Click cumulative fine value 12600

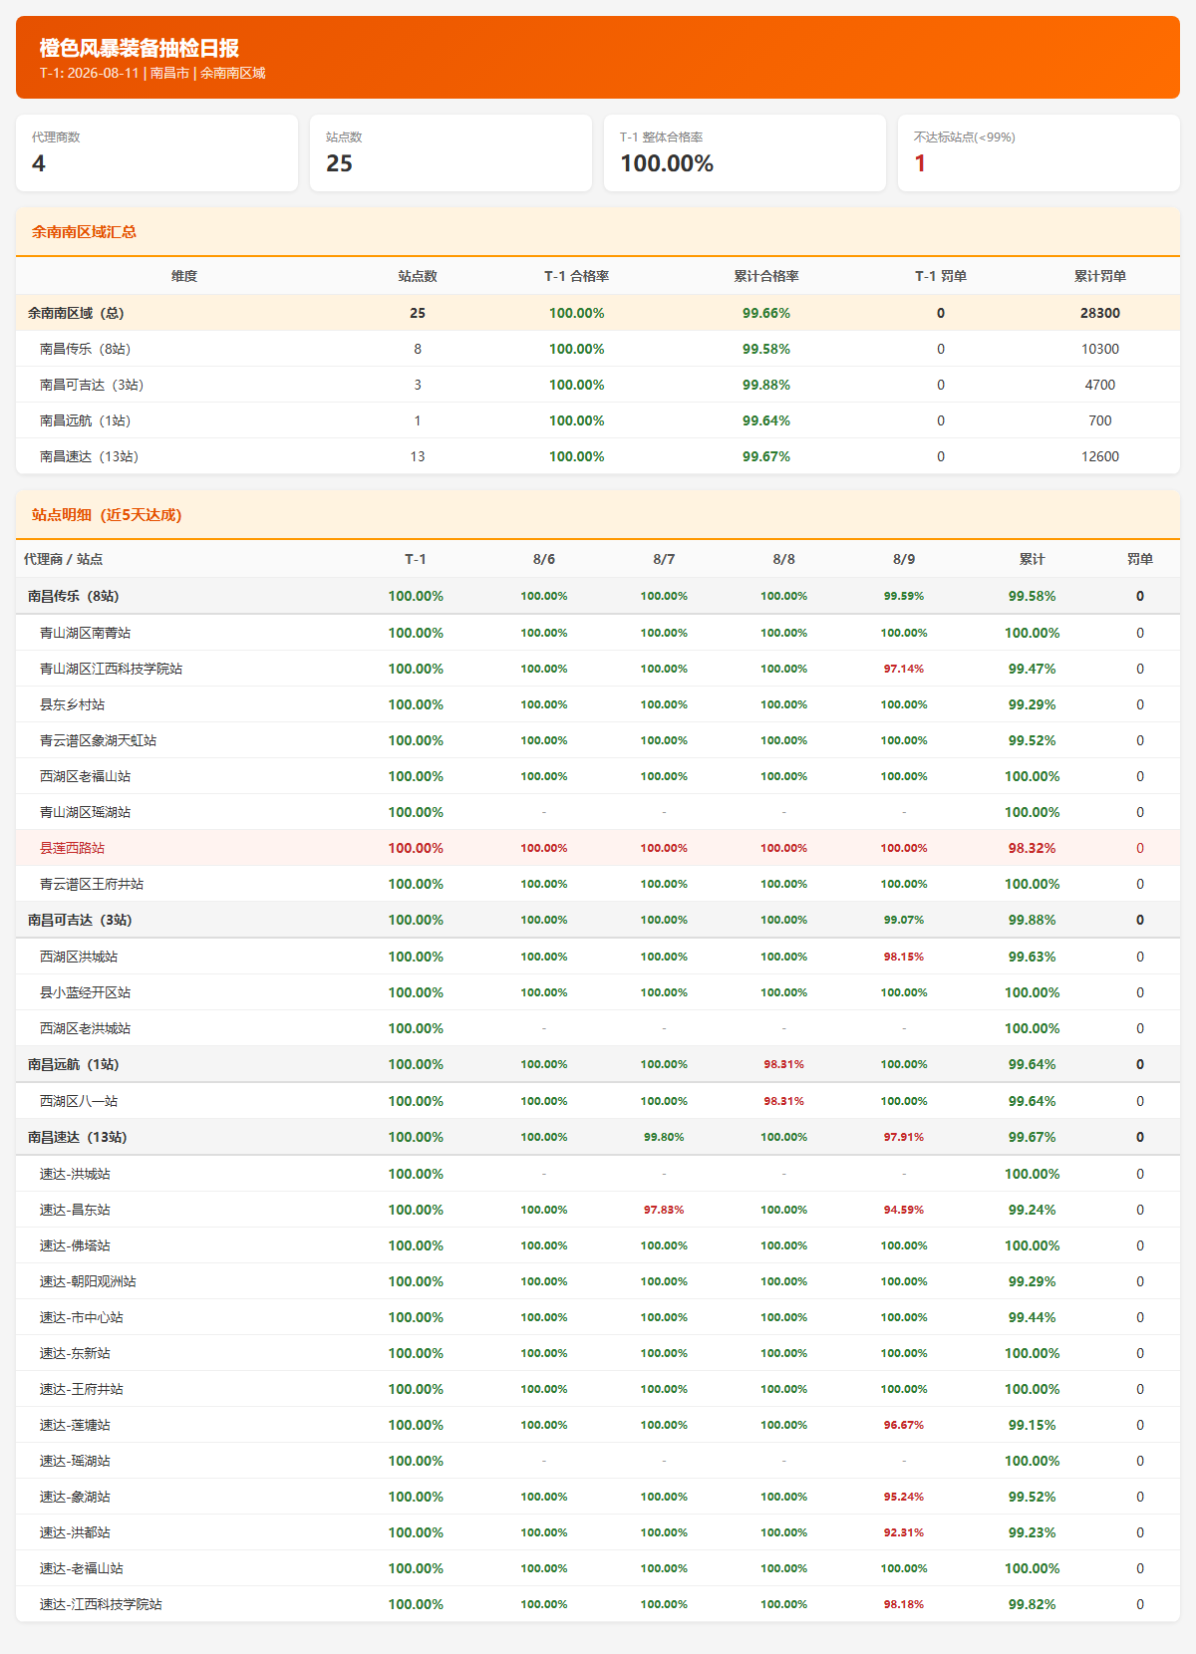click(x=1100, y=456)
